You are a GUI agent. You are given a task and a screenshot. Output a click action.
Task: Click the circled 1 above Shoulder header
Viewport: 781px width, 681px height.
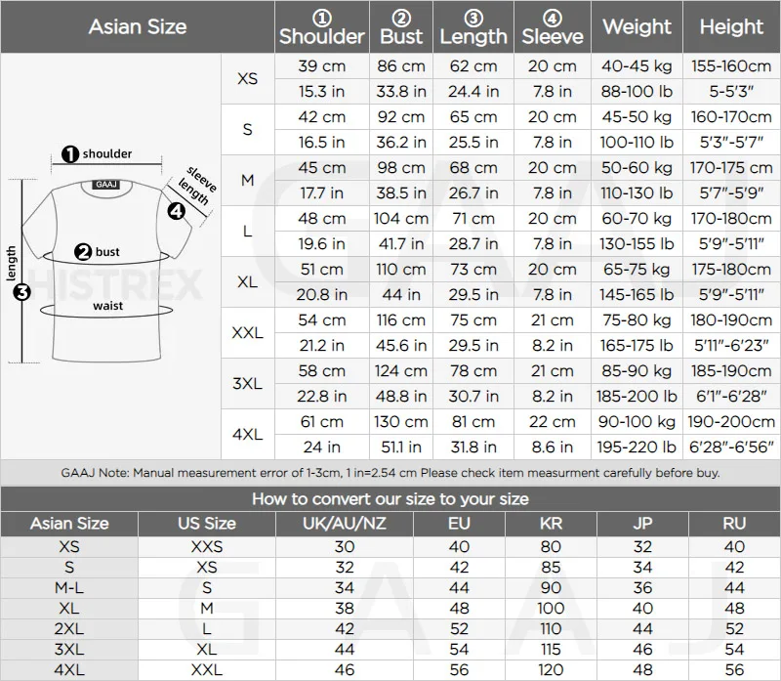pyautogui.click(x=322, y=18)
